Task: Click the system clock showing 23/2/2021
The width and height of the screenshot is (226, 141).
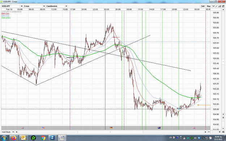Action: pos(218,138)
